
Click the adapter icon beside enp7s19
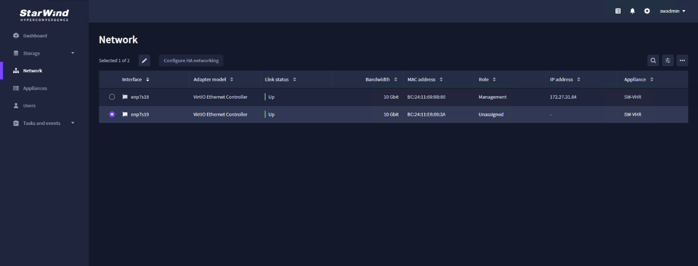125,114
